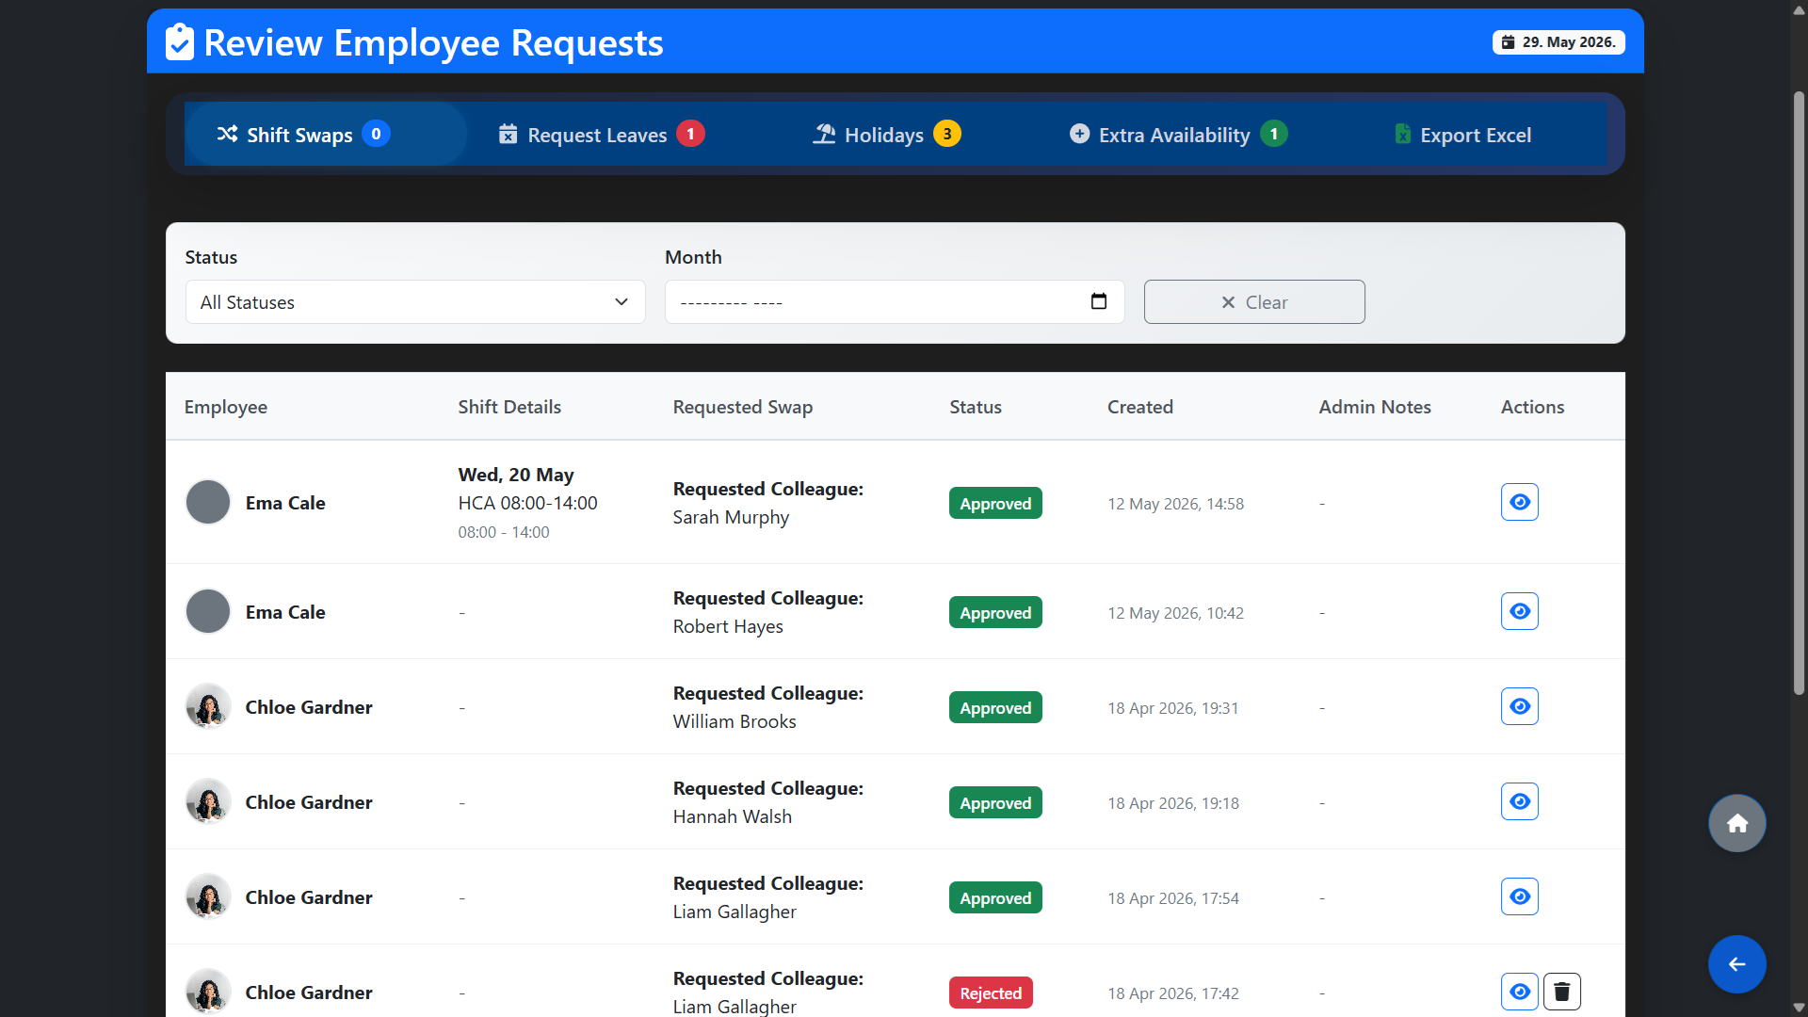Delete the rejected Liam Gallagher request
This screenshot has height=1017, width=1808.
click(x=1562, y=992)
